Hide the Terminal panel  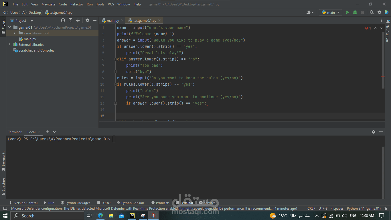[x=381, y=132]
